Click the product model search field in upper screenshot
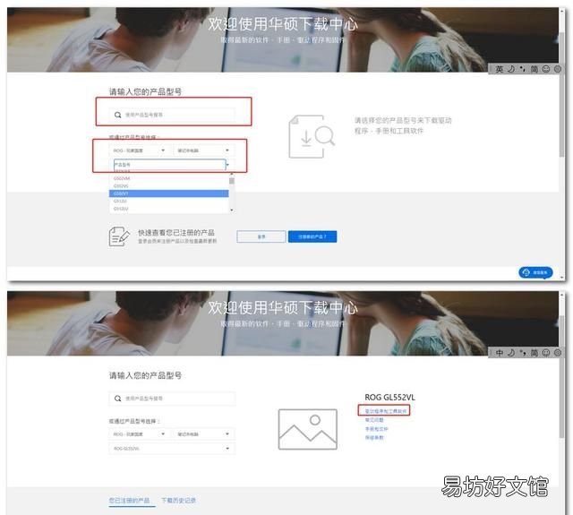573x515 pixels. pyautogui.click(x=172, y=115)
